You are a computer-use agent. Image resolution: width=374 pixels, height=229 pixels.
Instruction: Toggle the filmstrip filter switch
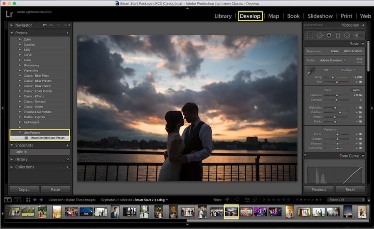pos(369,200)
